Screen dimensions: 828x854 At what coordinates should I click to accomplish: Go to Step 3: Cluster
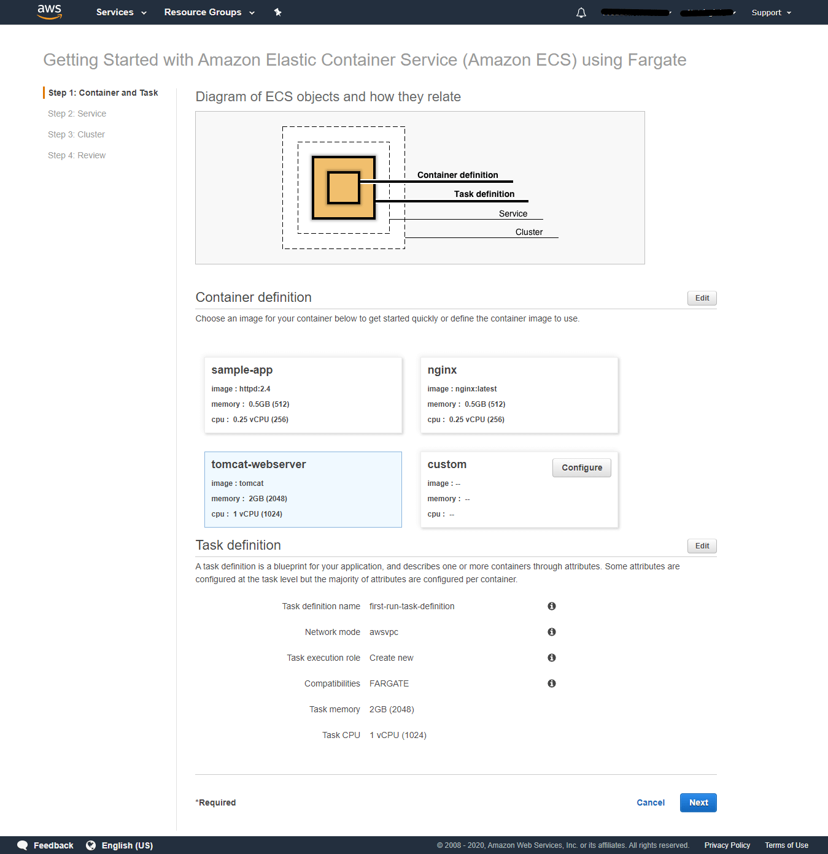click(x=76, y=134)
